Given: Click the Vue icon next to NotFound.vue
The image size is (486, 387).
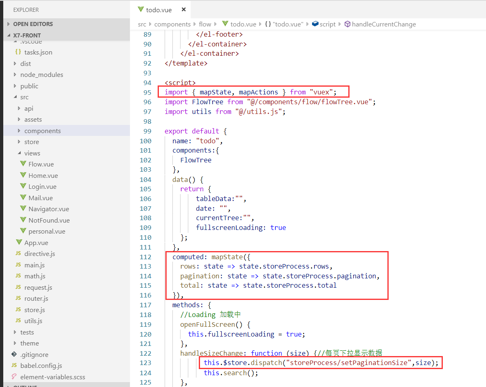Looking at the screenshot, I should (x=23, y=220).
